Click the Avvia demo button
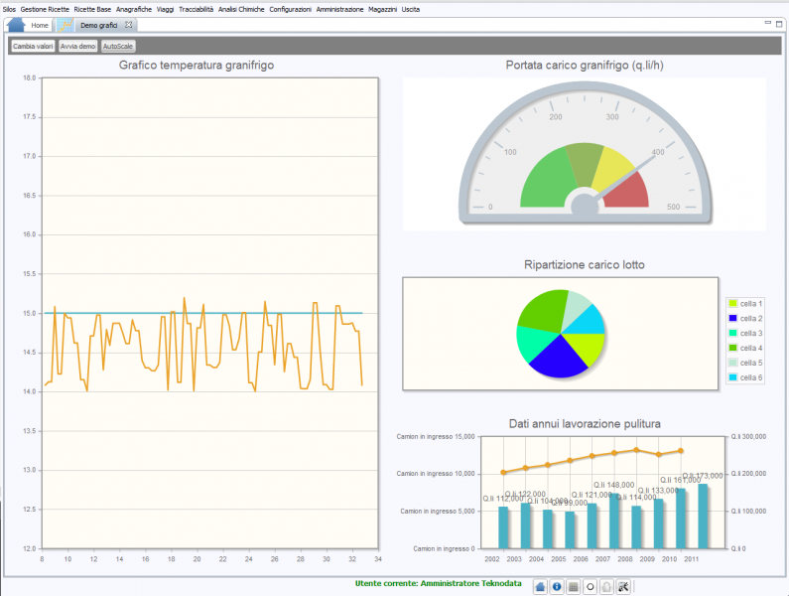789x596 pixels. [78, 46]
